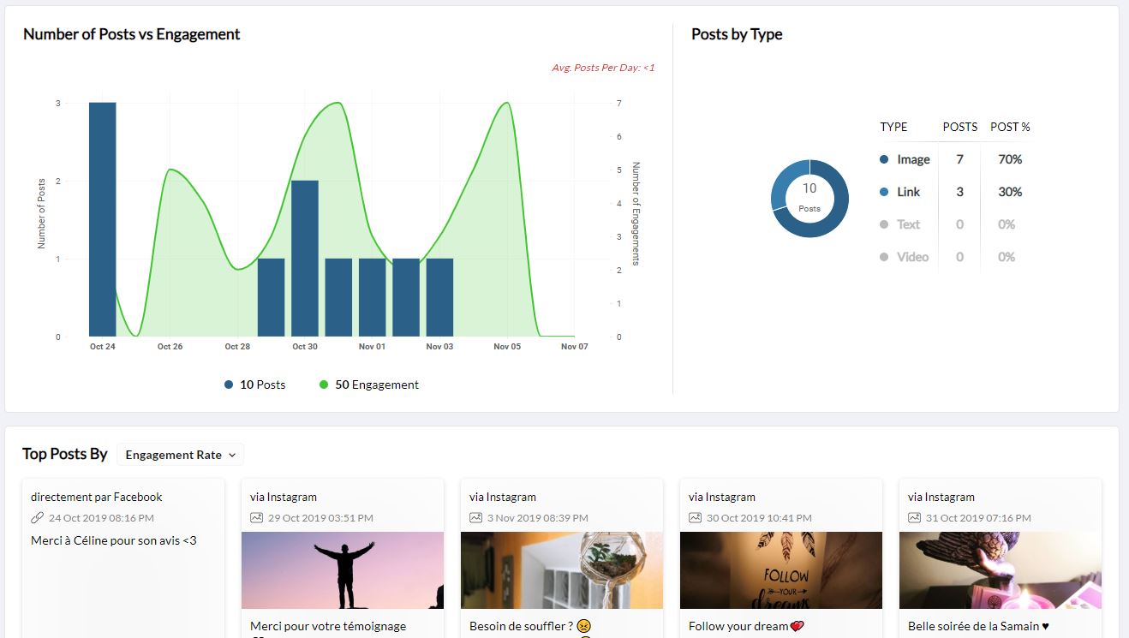1129x638 pixels.
Task: Click image icon beside 31 Oct 2019 post
Action: [914, 518]
